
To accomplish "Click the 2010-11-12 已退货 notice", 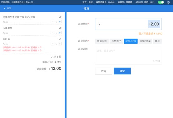I will (22, 47).
